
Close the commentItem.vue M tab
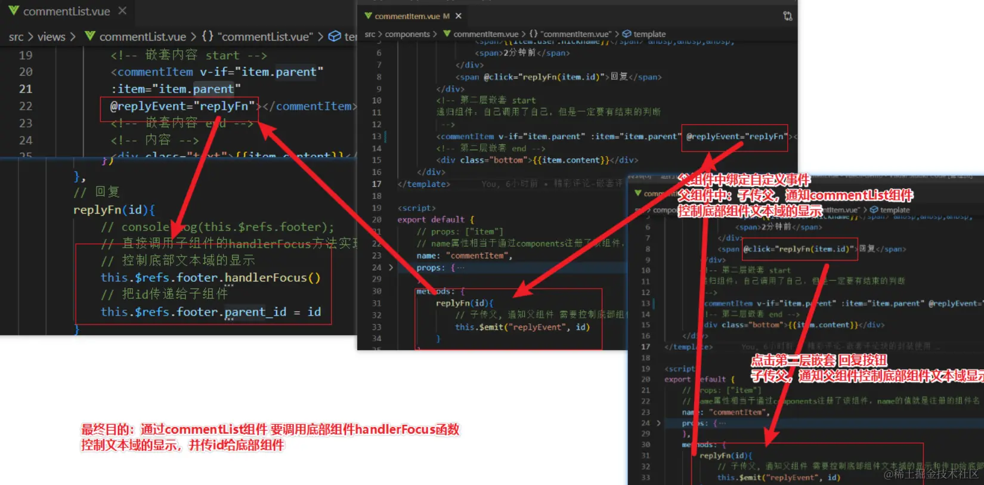point(458,16)
